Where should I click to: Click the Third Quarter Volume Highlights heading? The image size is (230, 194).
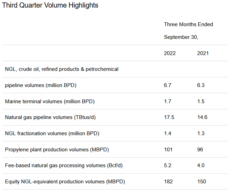(x=50, y=6)
